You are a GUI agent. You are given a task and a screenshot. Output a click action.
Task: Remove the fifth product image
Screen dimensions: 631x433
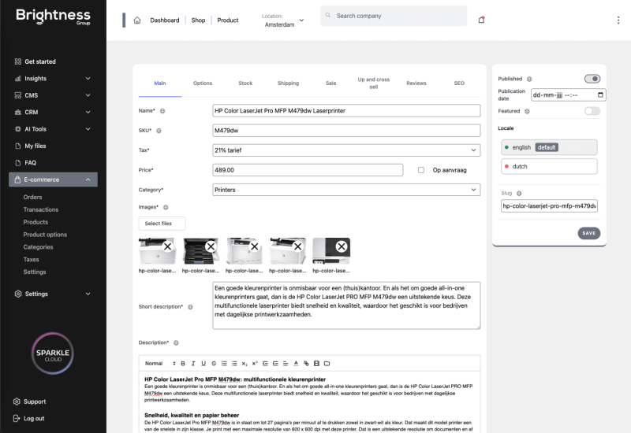coord(342,246)
